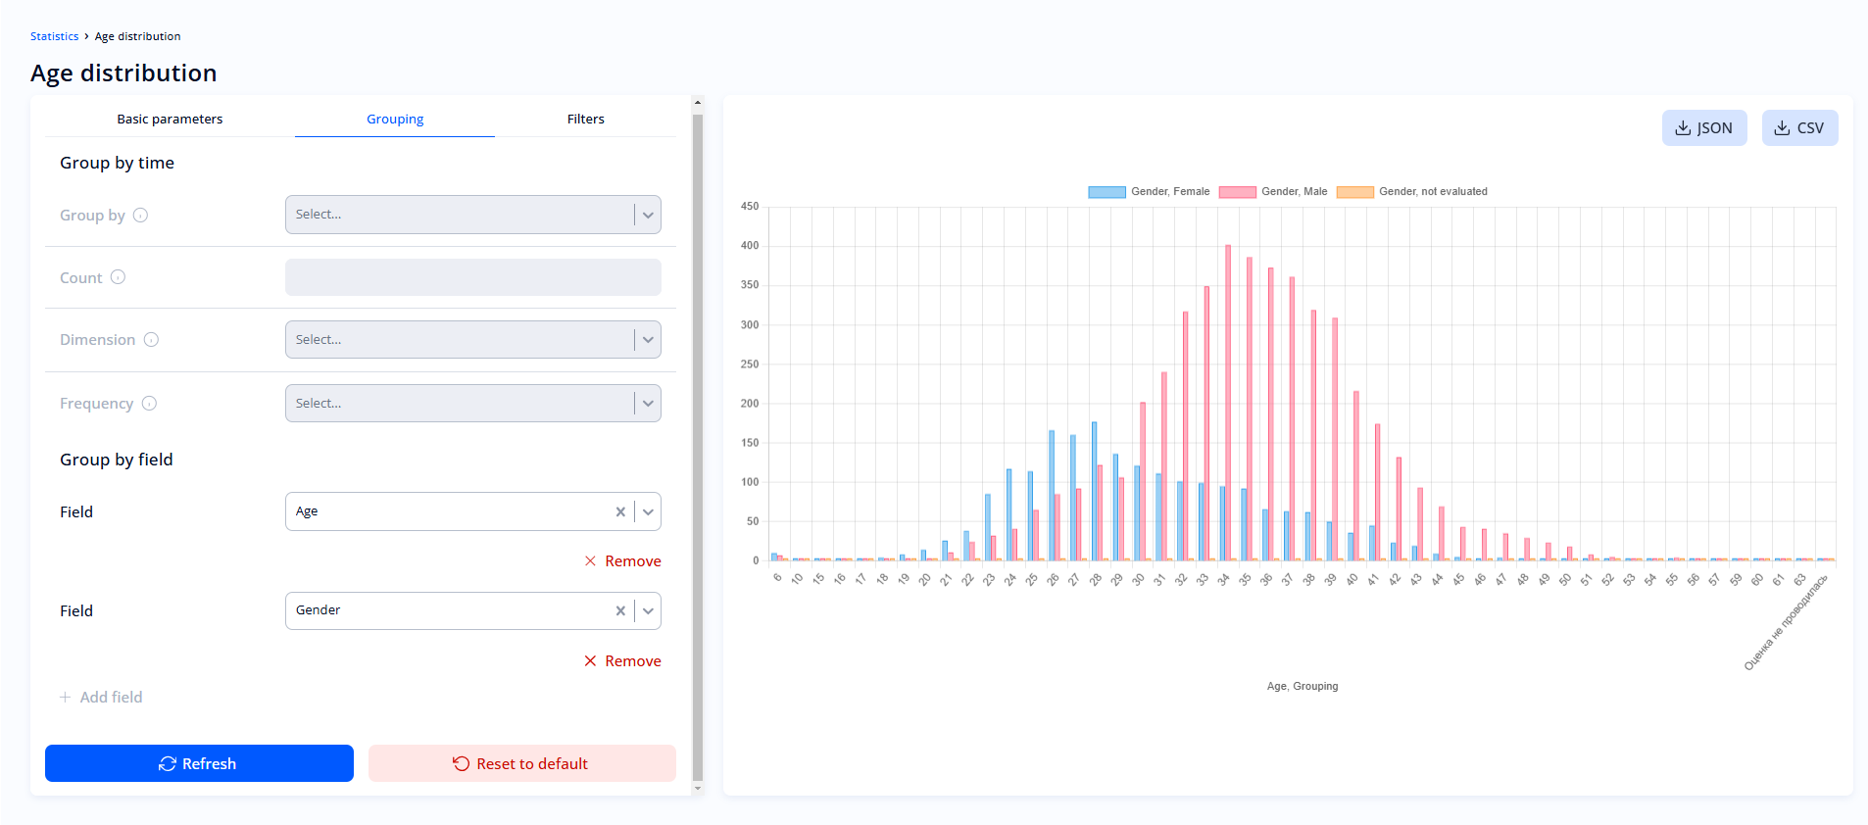Switch to the Basic parameters tab
This screenshot has width=1868, height=825.
pos(170,120)
